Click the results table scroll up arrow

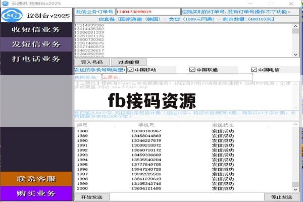[x=295, y=124]
